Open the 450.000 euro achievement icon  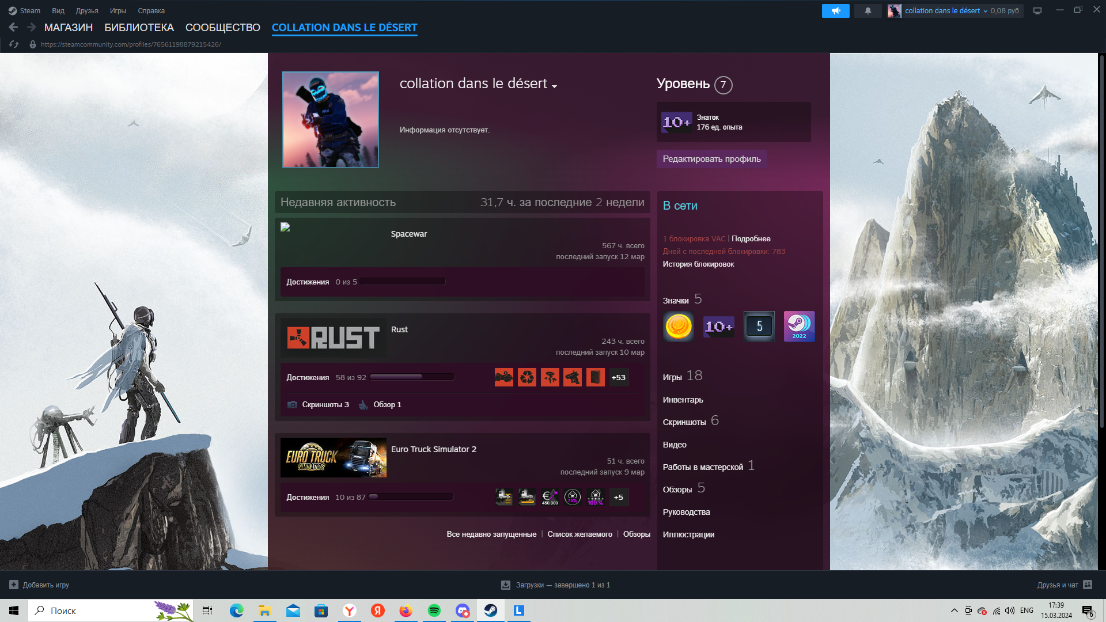pyautogui.click(x=550, y=497)
